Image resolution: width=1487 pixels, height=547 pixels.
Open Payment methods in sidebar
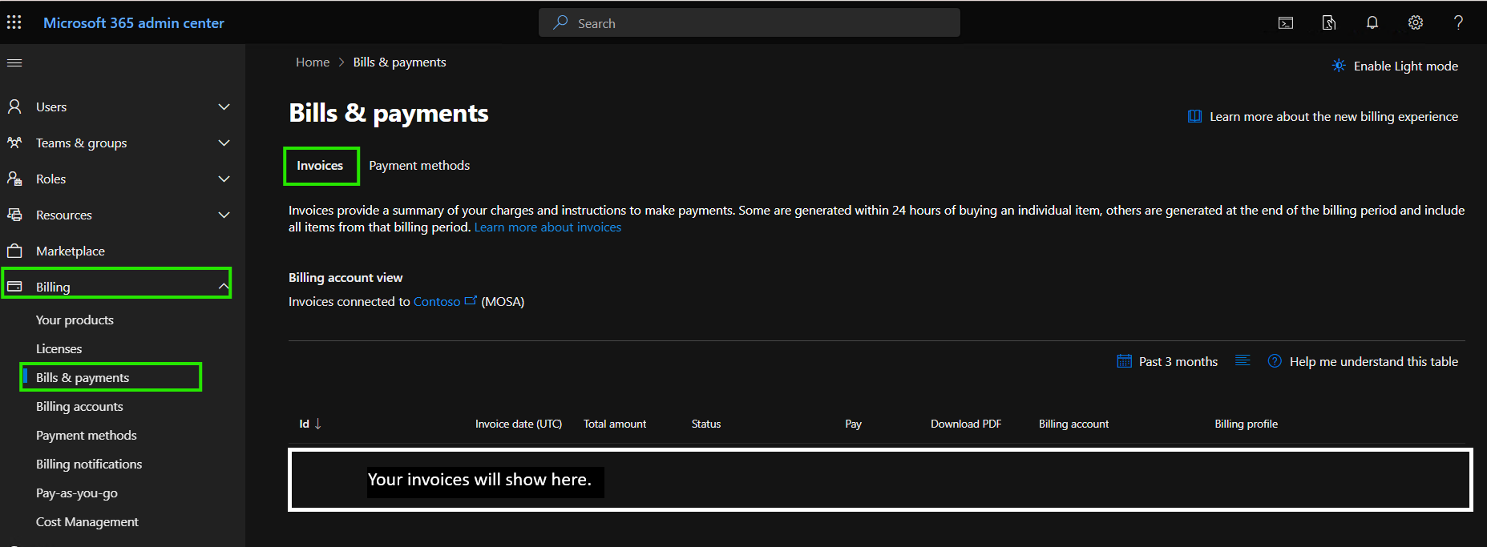pyautogui.click(x=86, y=435)
